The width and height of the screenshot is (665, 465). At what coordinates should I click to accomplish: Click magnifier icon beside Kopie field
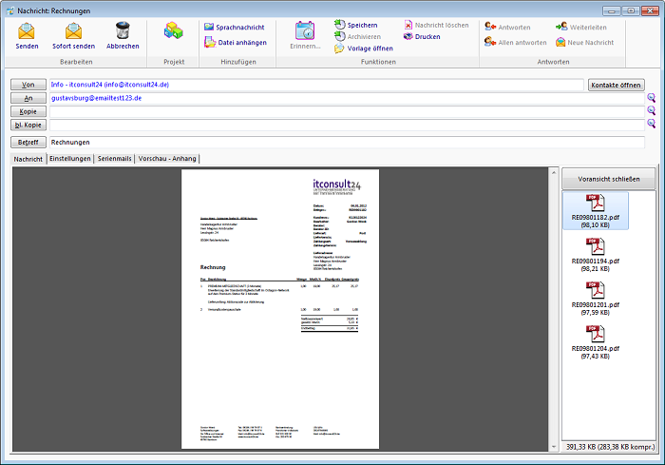[652, 111]
